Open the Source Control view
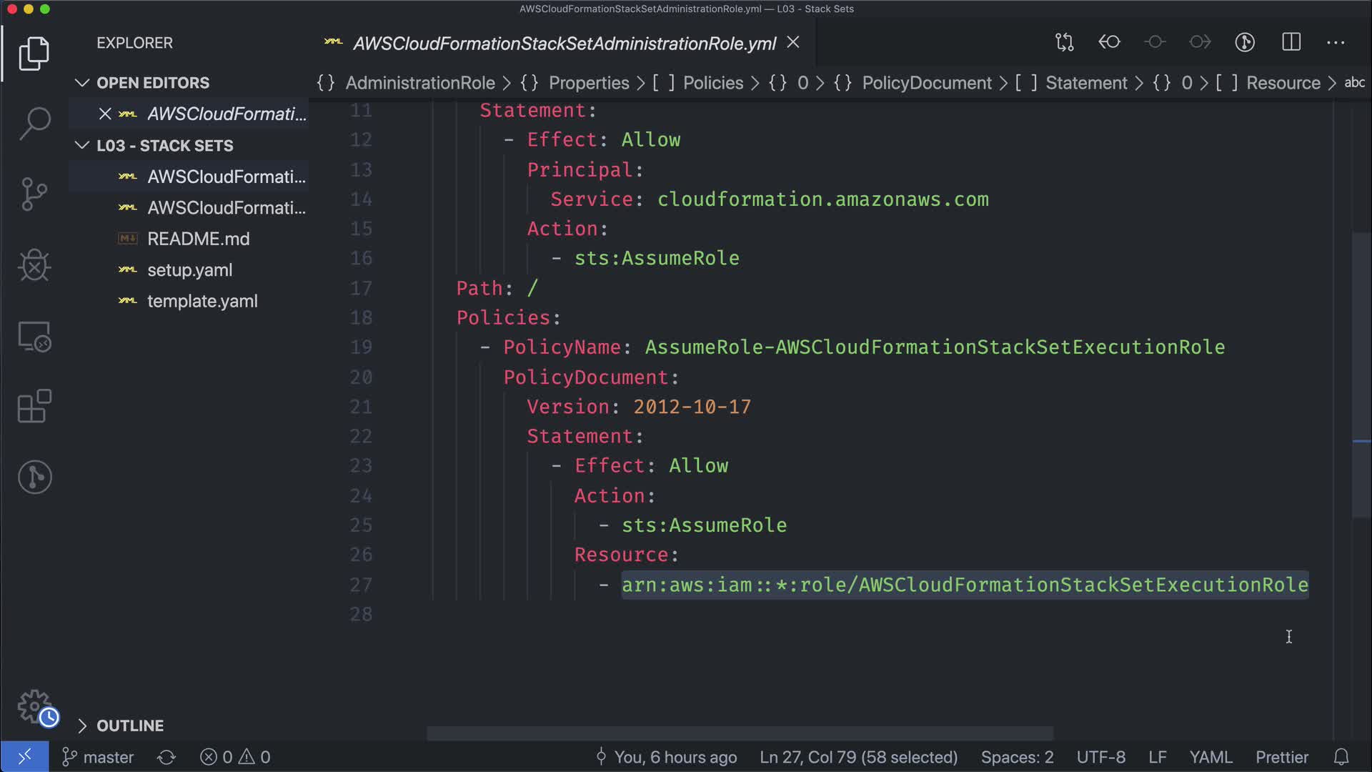The width and height of the screenshot is (1372, 772). point(34,194)
